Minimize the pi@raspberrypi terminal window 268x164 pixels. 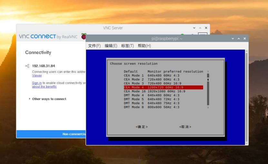tap(233, 39)
